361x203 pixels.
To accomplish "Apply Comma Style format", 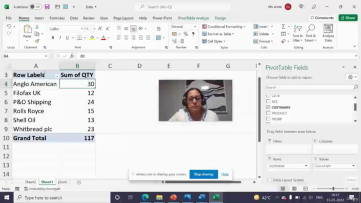I will pos(193,34).
